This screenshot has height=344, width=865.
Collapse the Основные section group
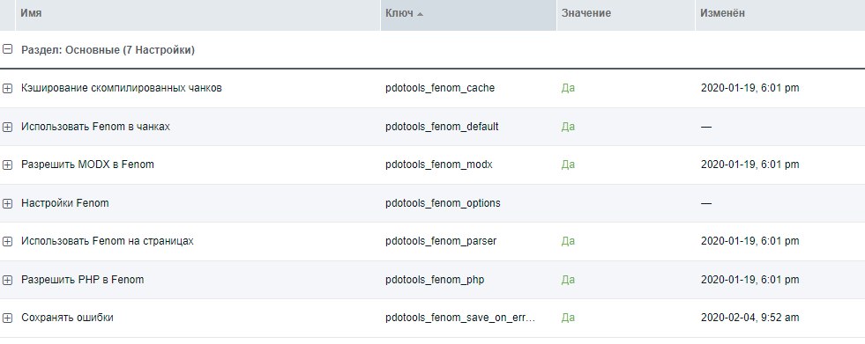click(x=7, y=49)
